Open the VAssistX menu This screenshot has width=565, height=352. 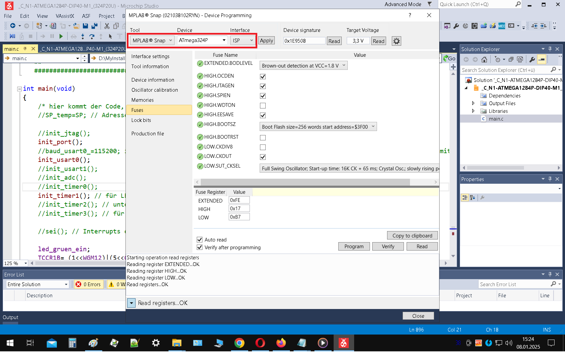pos(65,16)
